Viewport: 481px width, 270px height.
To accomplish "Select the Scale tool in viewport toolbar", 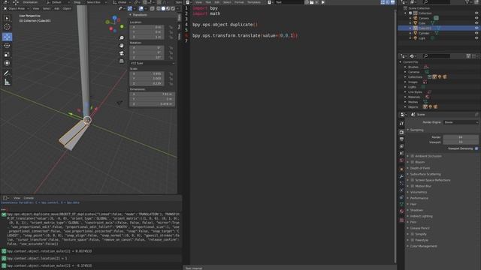I will 7,55.
